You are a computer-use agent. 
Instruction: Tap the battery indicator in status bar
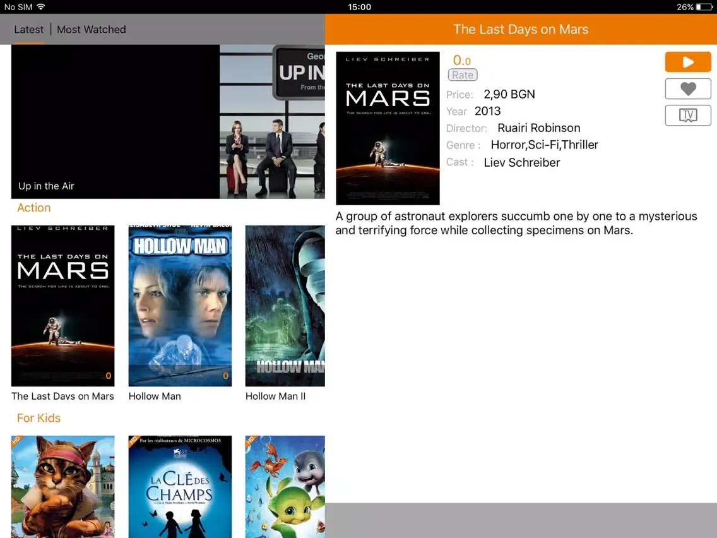pyautogui.click(x=704, y=7)
